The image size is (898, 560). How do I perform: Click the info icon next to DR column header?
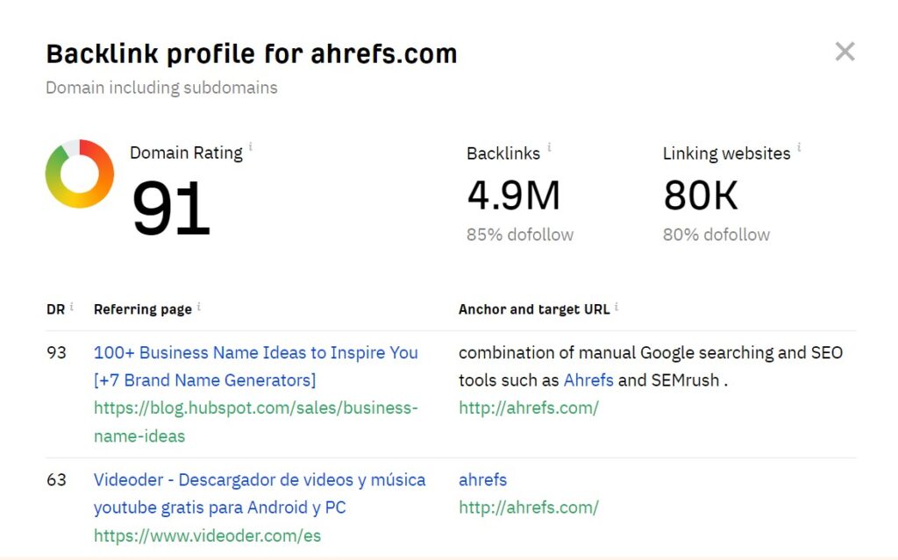point(72,307)
